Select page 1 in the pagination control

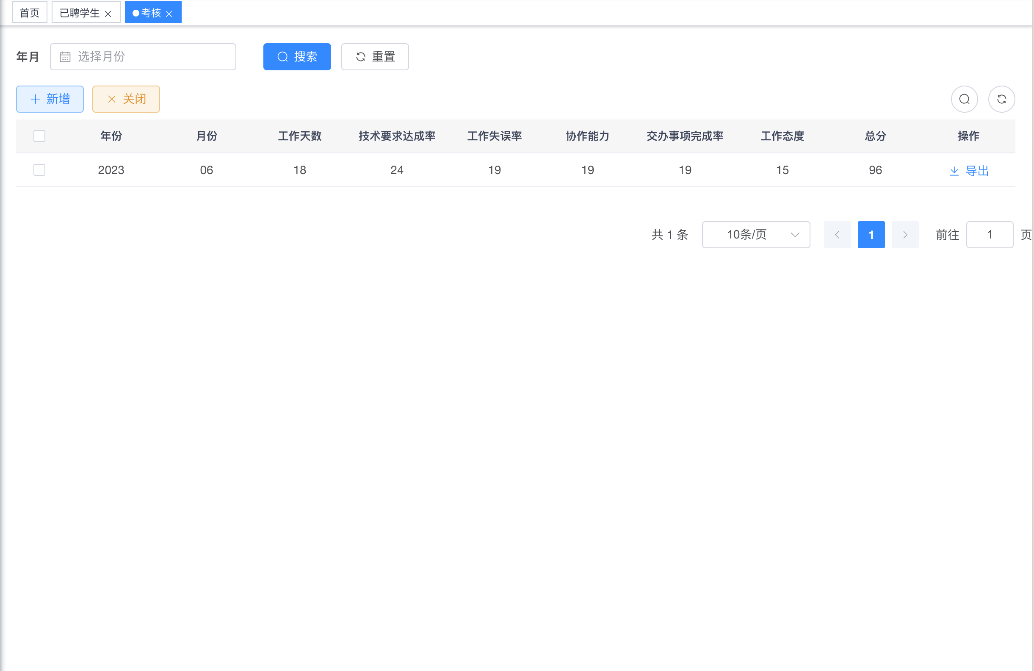(871, 235)
